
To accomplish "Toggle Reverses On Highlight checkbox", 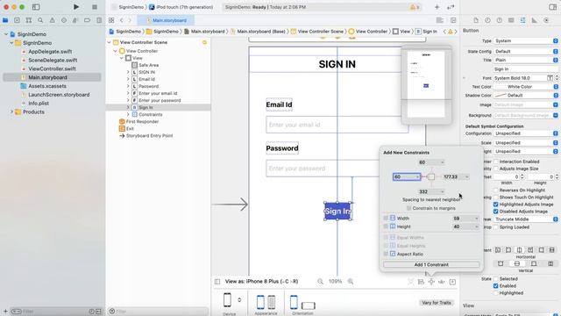I will pos(496,190).
